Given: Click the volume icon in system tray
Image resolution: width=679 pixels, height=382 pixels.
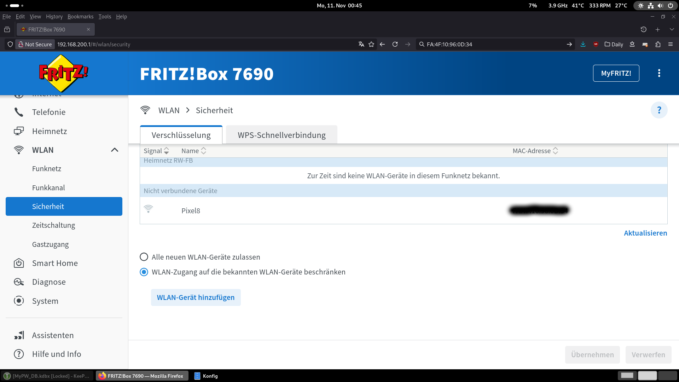Looking at the screenshot, I should tap(660, 6).
